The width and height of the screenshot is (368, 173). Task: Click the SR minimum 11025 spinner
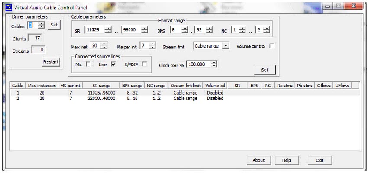pyautogui.click(x=108, y=30)
